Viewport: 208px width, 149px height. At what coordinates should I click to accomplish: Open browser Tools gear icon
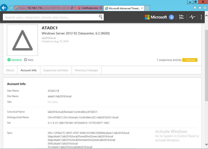(205, 8)
